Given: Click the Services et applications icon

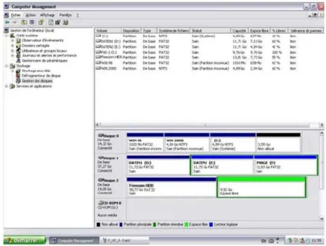Looking at the screenshot, I should pyautogui.click(x=13, y=86).
